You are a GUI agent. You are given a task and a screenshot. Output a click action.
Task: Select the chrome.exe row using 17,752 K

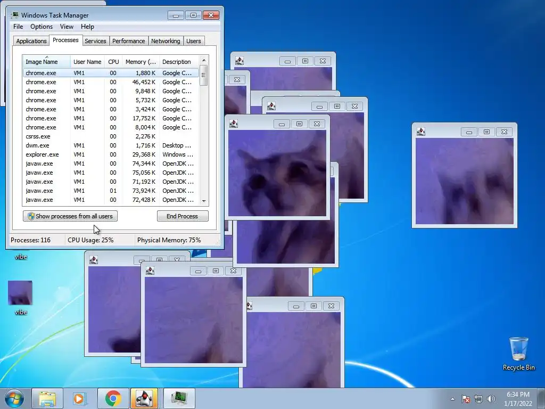111,118
